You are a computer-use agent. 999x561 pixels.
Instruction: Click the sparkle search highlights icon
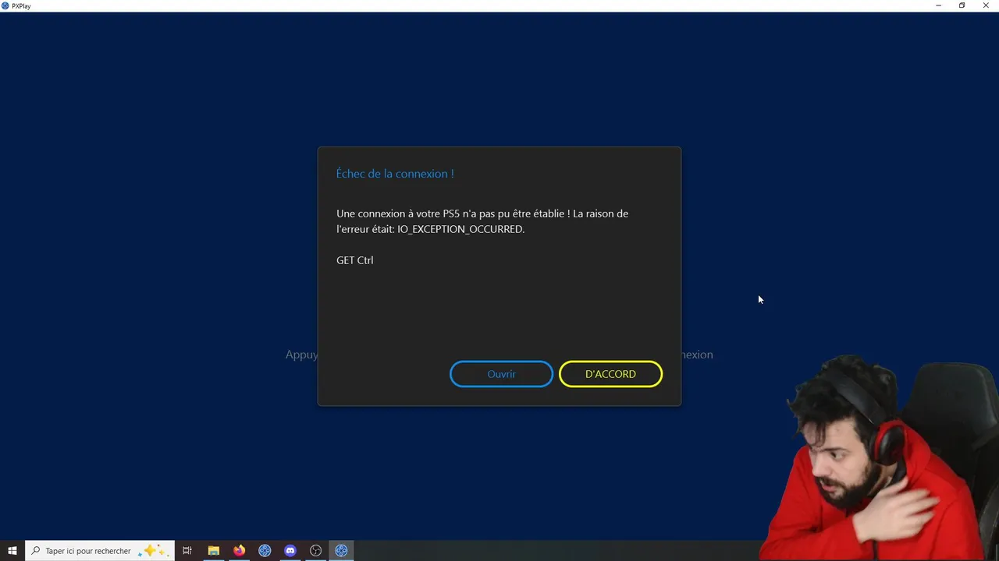(152, 551)
